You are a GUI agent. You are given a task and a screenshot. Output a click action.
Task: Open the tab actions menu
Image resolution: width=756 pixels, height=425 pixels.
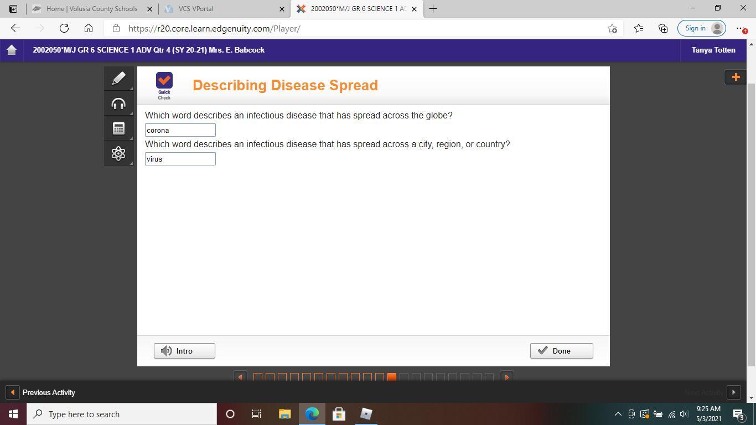click(x=13, y=9)
